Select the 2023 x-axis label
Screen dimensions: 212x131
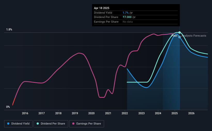[142, 113]
